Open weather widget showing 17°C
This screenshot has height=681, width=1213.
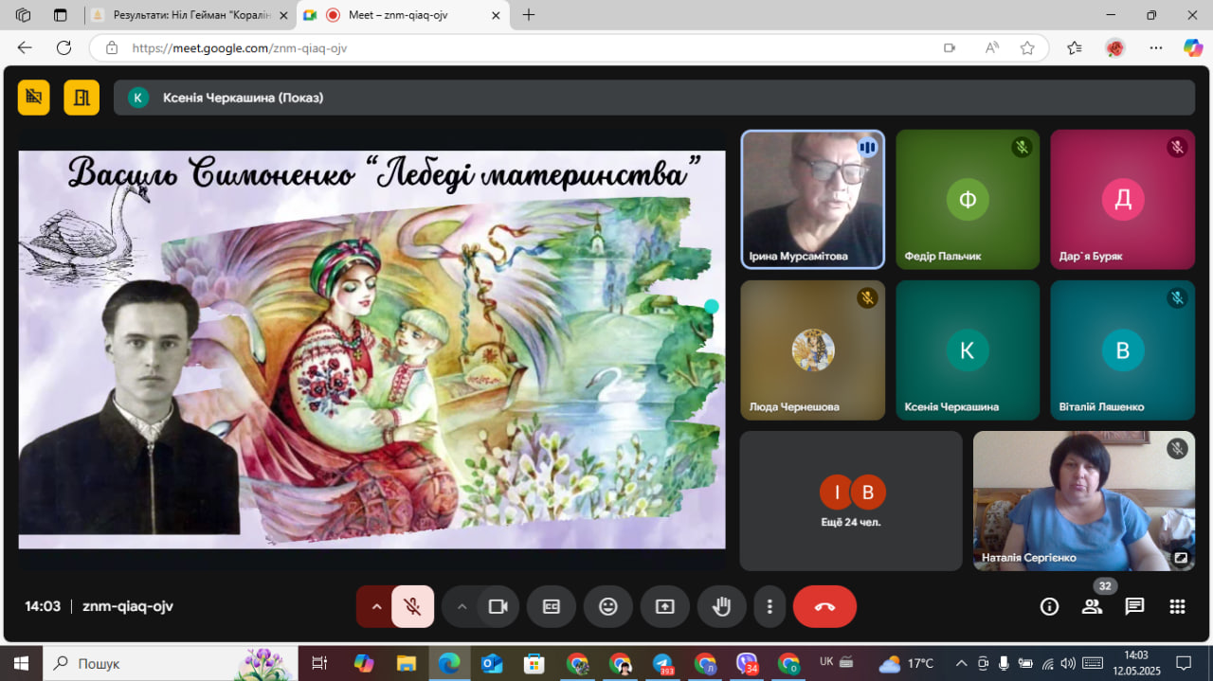pos(907,663)
